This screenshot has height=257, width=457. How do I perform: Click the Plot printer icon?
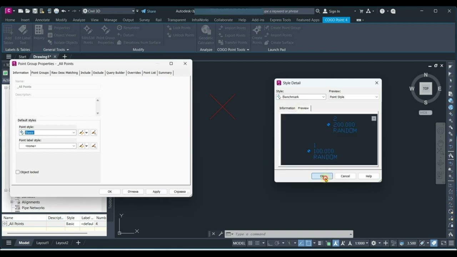pos(56,11)
